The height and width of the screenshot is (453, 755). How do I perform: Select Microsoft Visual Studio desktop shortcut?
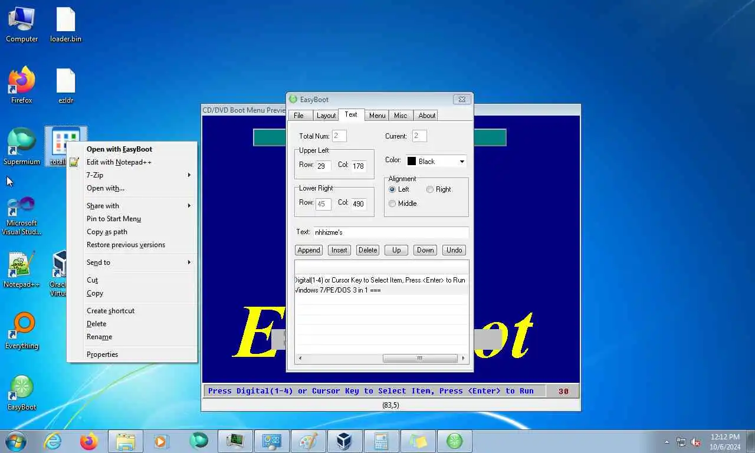pyautogui.click(x=22, y=216)
